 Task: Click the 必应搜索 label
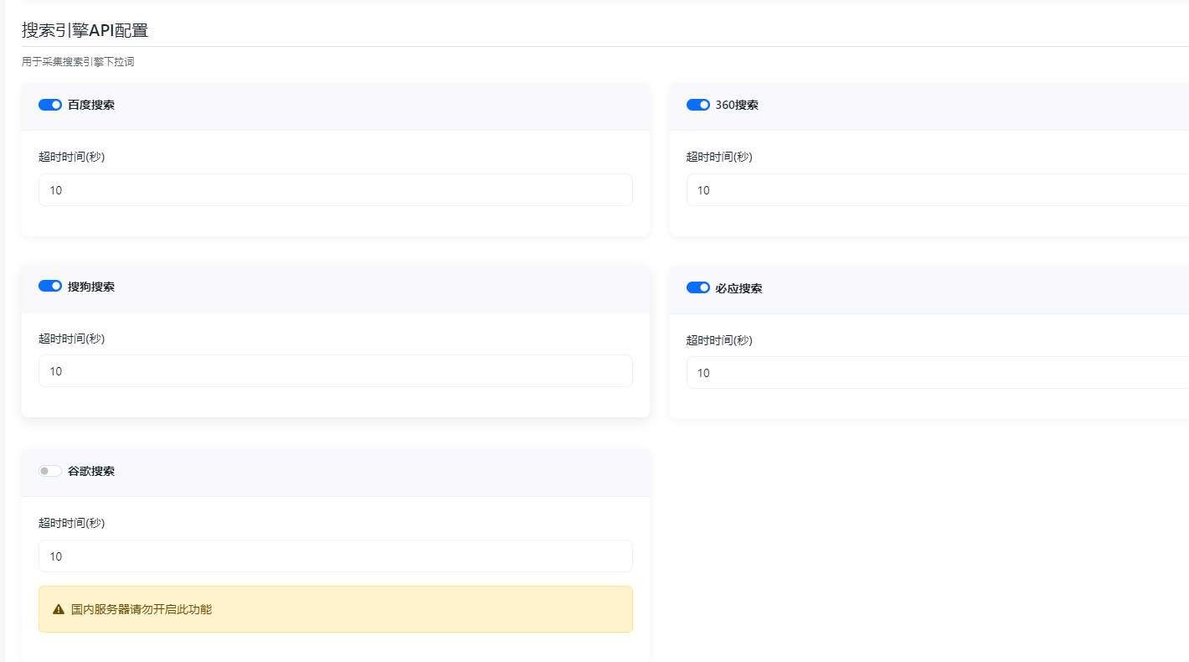739,288
